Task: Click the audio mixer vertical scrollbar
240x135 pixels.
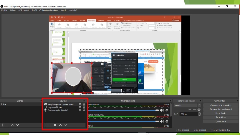Action: 171,110
